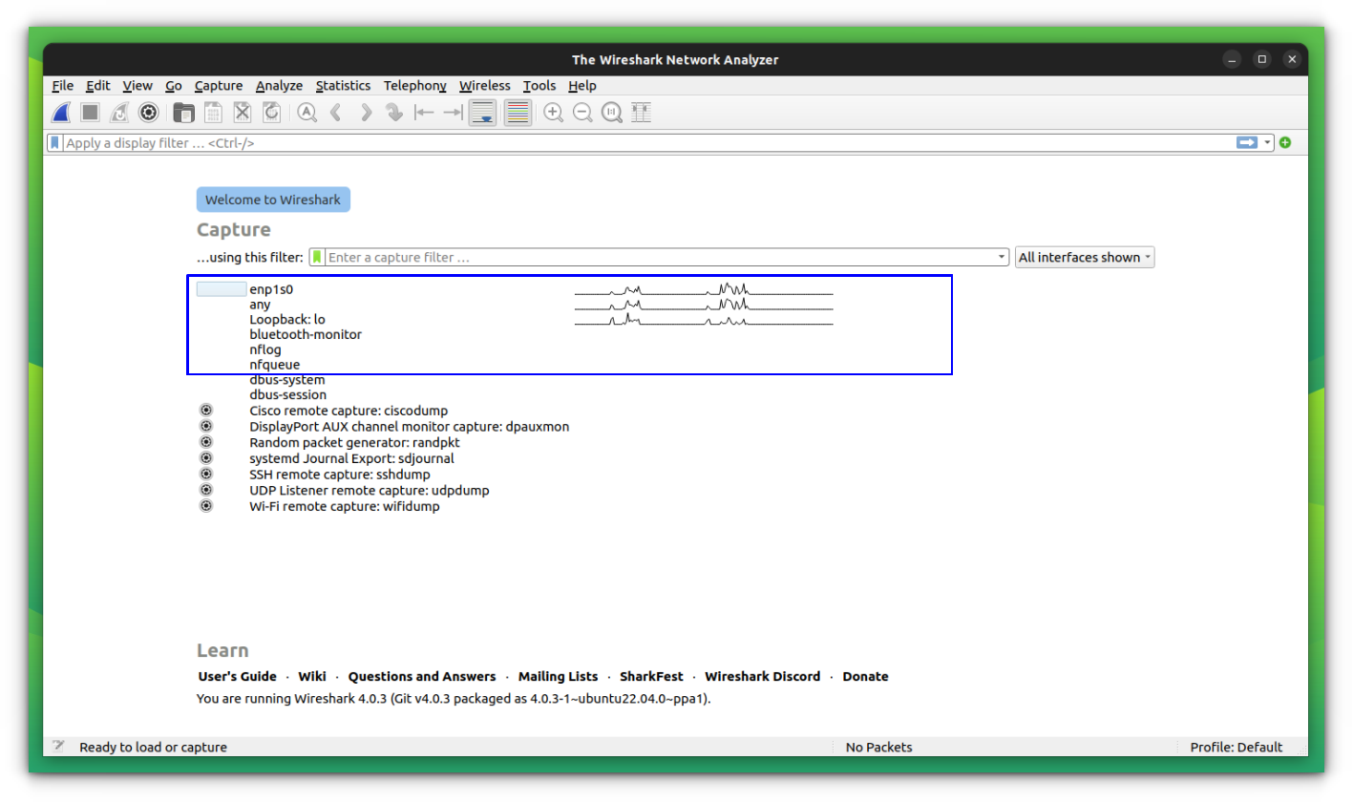Click into the capture filter field
Viewport: 1353px width, 803px height.
(659, 257)
